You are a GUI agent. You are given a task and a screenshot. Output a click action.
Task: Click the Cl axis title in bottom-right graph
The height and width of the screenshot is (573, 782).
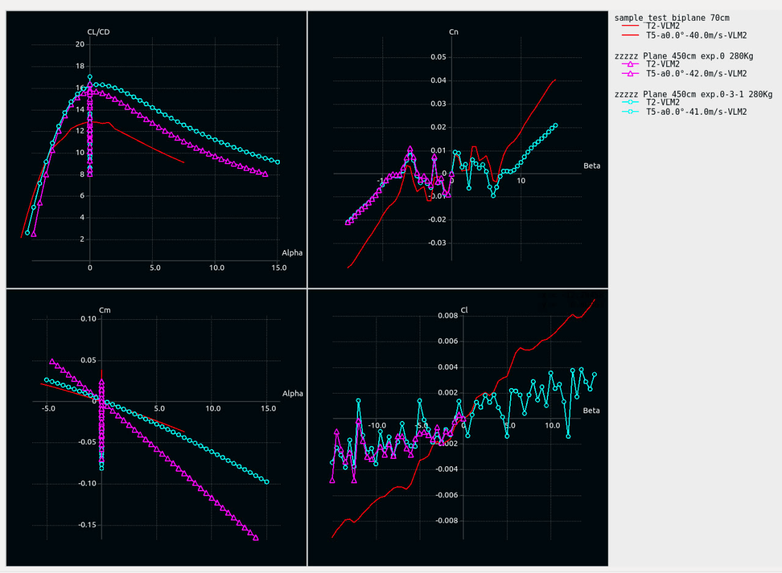point(464,310)
